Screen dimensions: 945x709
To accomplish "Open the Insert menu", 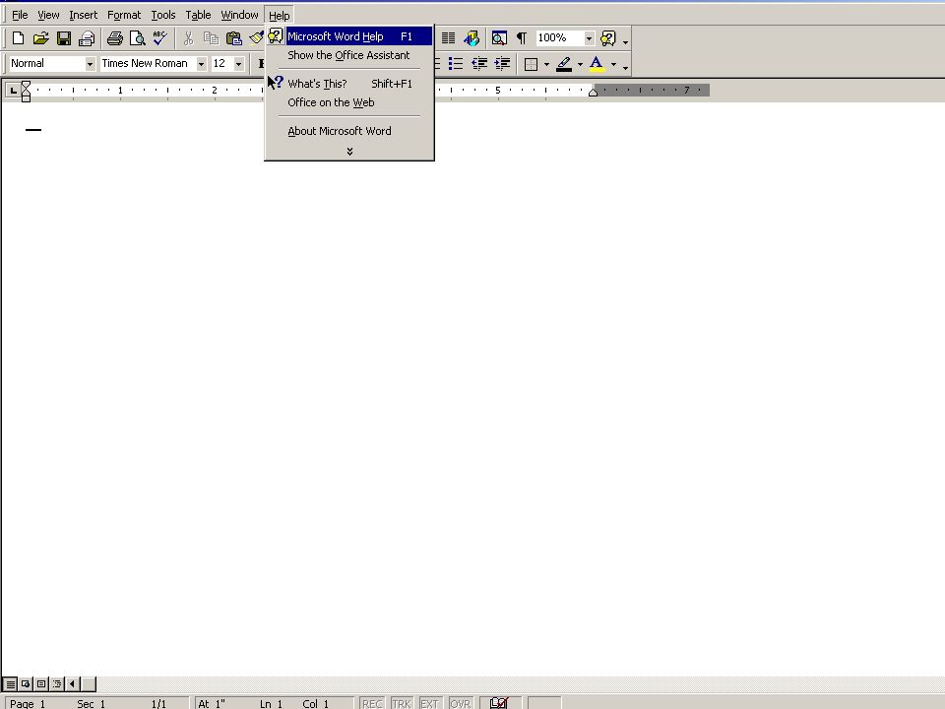I will point(83,15).
